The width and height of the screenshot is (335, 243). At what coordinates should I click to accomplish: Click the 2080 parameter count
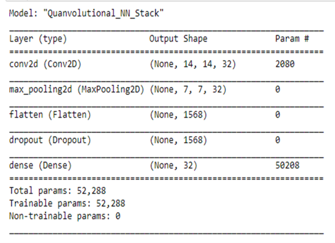click(285, 65)
